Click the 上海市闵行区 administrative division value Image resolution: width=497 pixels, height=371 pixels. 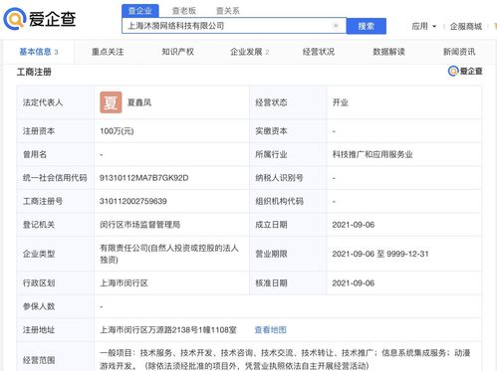coord(124,283)
